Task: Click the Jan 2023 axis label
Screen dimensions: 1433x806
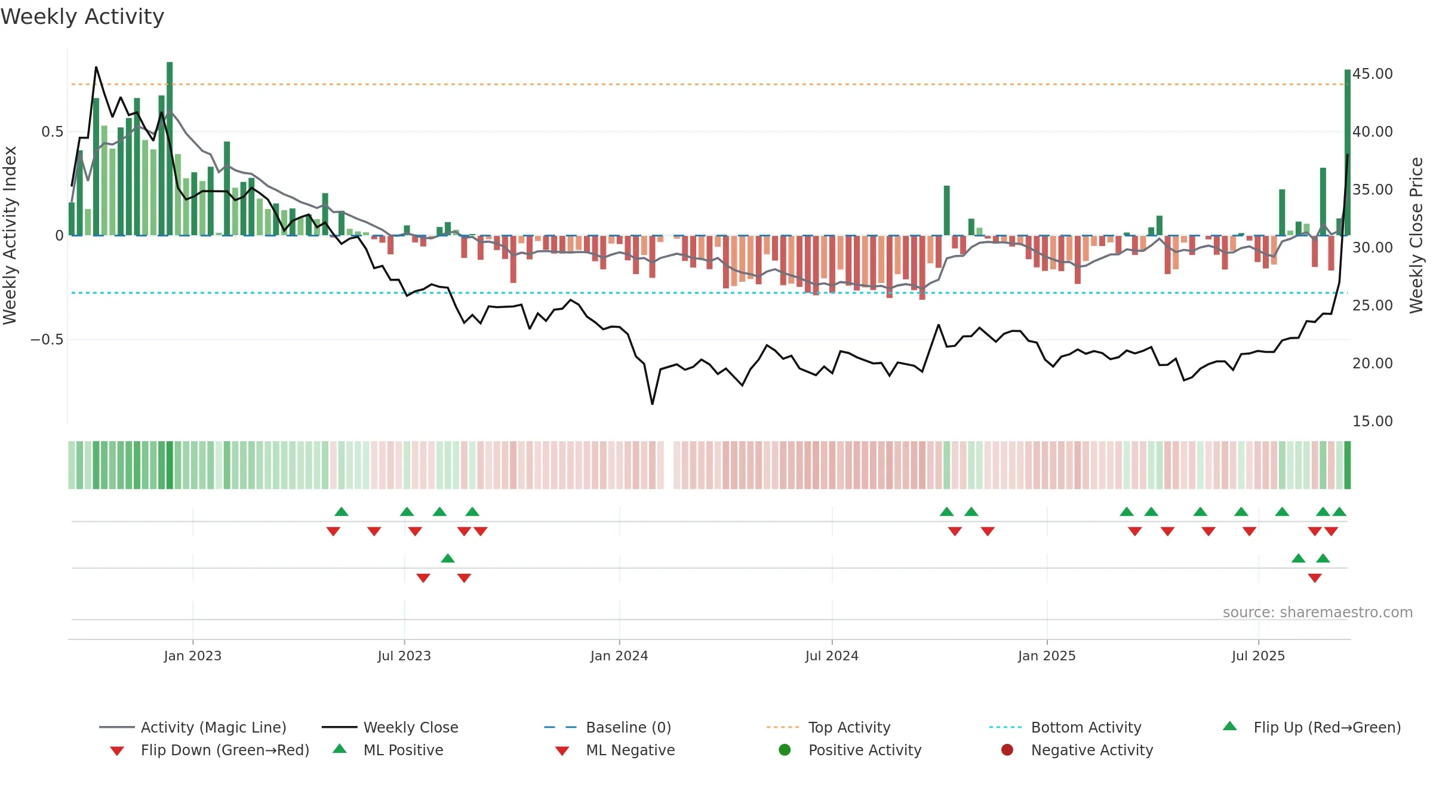Action: pos(193,656)
